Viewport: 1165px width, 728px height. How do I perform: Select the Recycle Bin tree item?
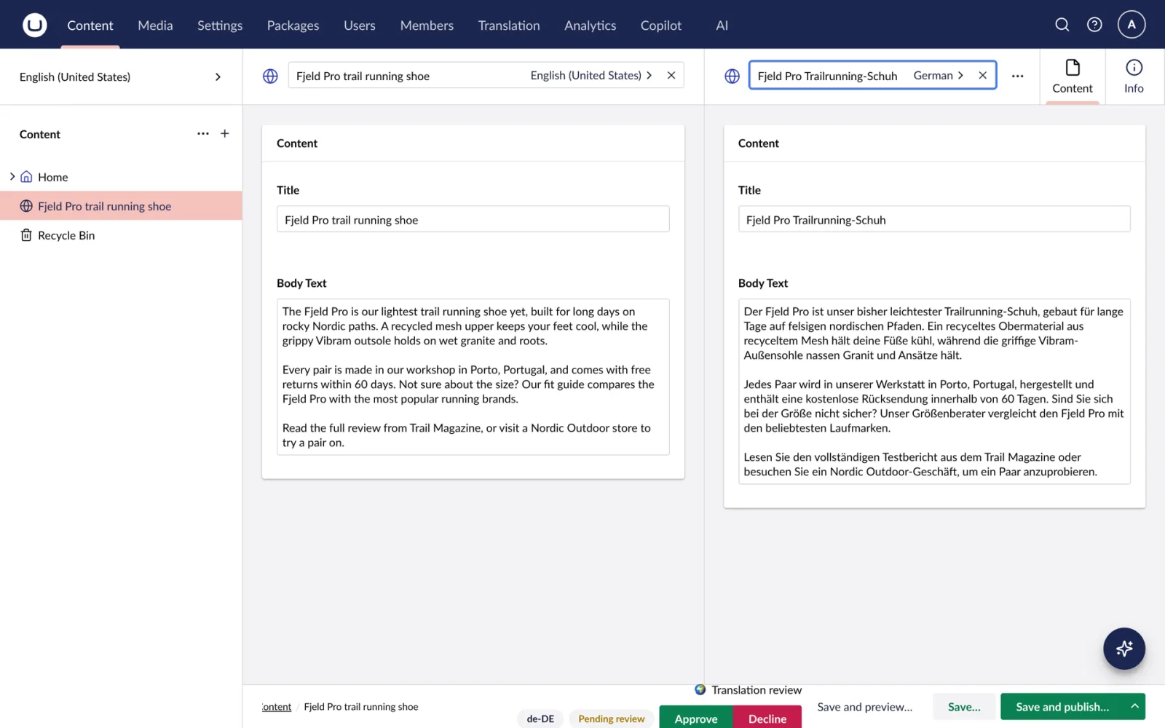tap(121, 235)
